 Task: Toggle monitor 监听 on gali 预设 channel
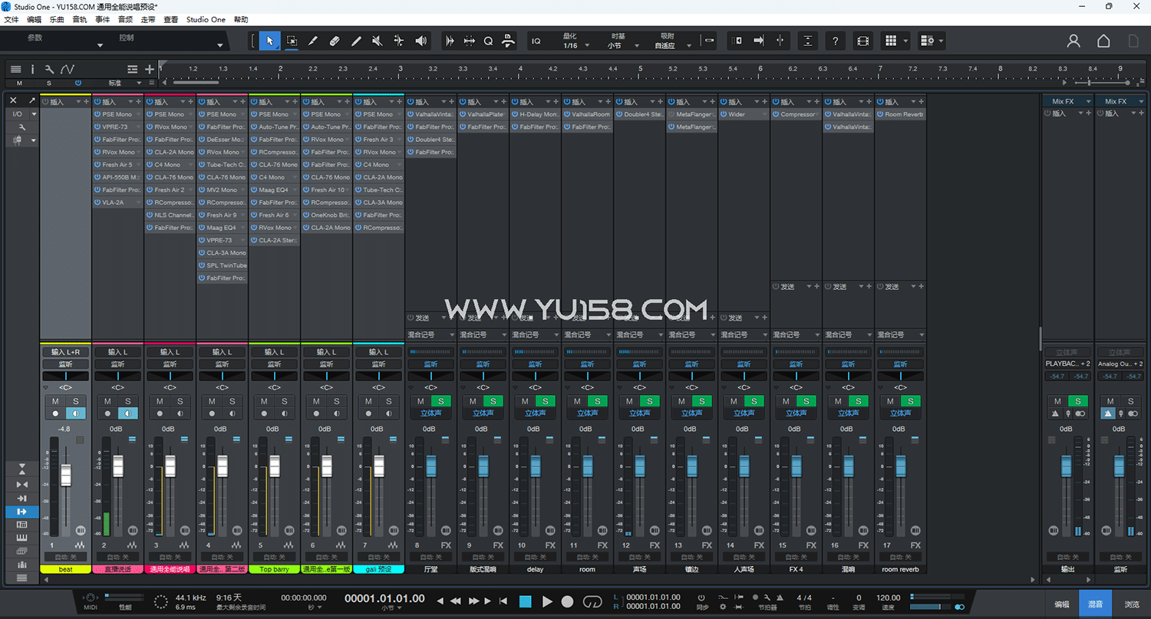point(378,364)
